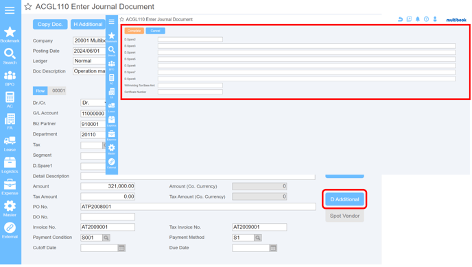Open Search in the main sidebar

pos(10,56)
